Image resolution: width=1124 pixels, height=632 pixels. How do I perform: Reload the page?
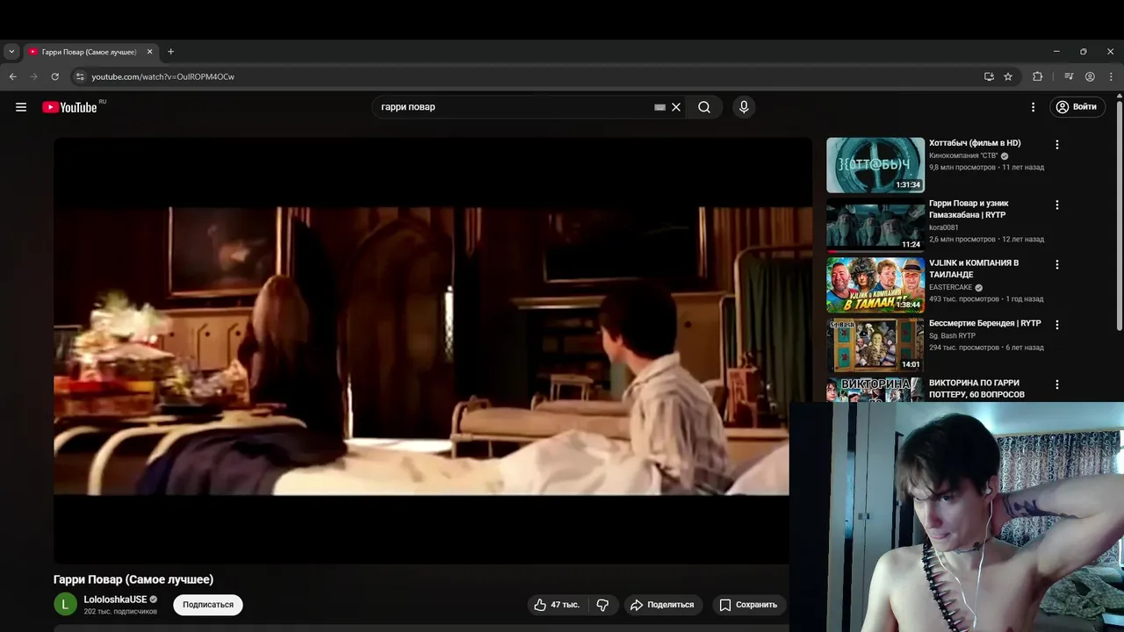pyautogui.click(x=54, y=76)
